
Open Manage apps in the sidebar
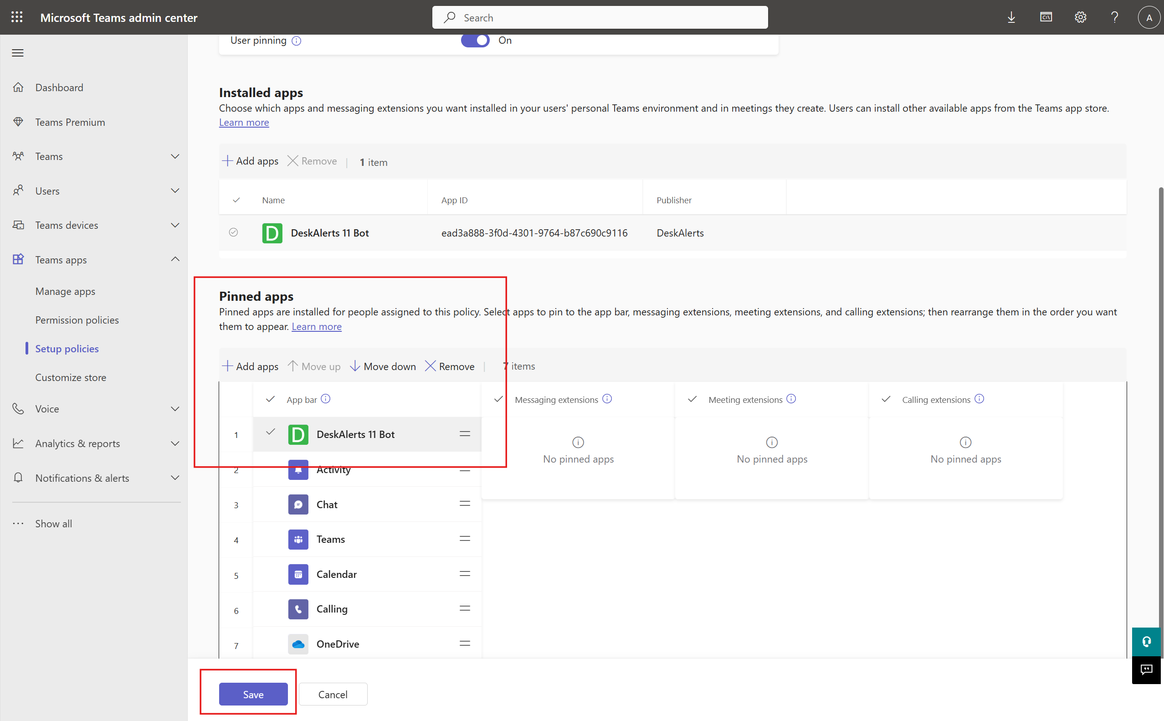click(x=65, y=291)
